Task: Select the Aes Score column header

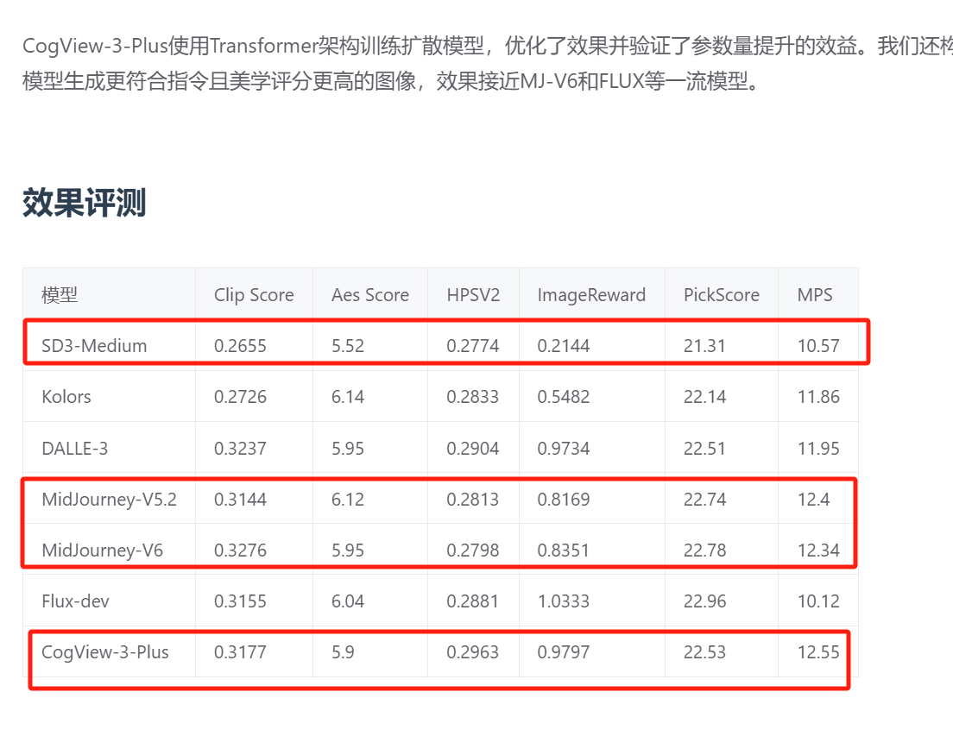Action: (370, 295)
